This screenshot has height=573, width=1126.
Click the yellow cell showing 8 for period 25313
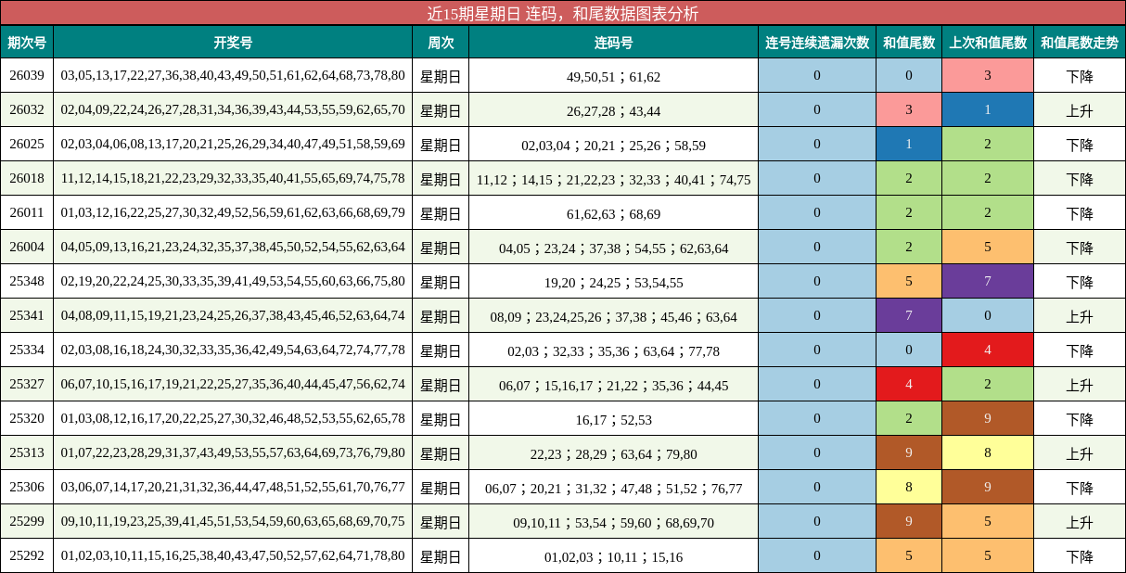click(988, 454)
